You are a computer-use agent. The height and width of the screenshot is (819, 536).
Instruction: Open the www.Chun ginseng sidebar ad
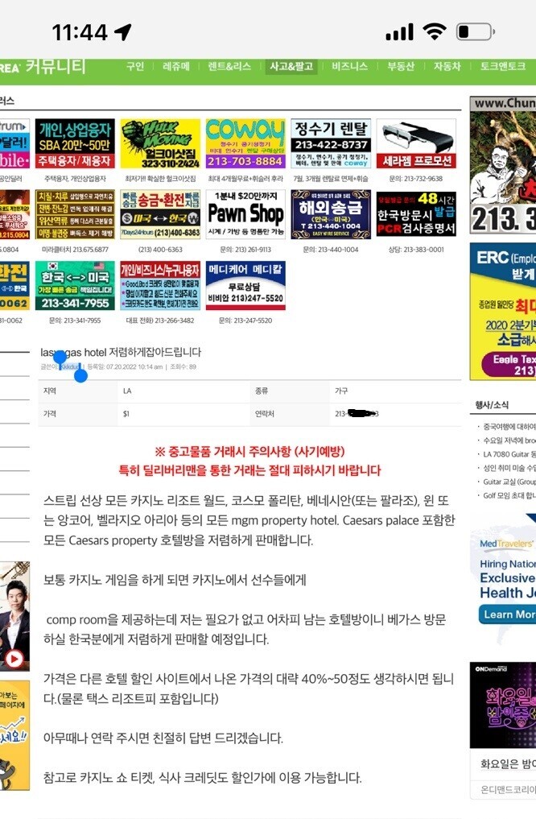(x=502, y=165)
